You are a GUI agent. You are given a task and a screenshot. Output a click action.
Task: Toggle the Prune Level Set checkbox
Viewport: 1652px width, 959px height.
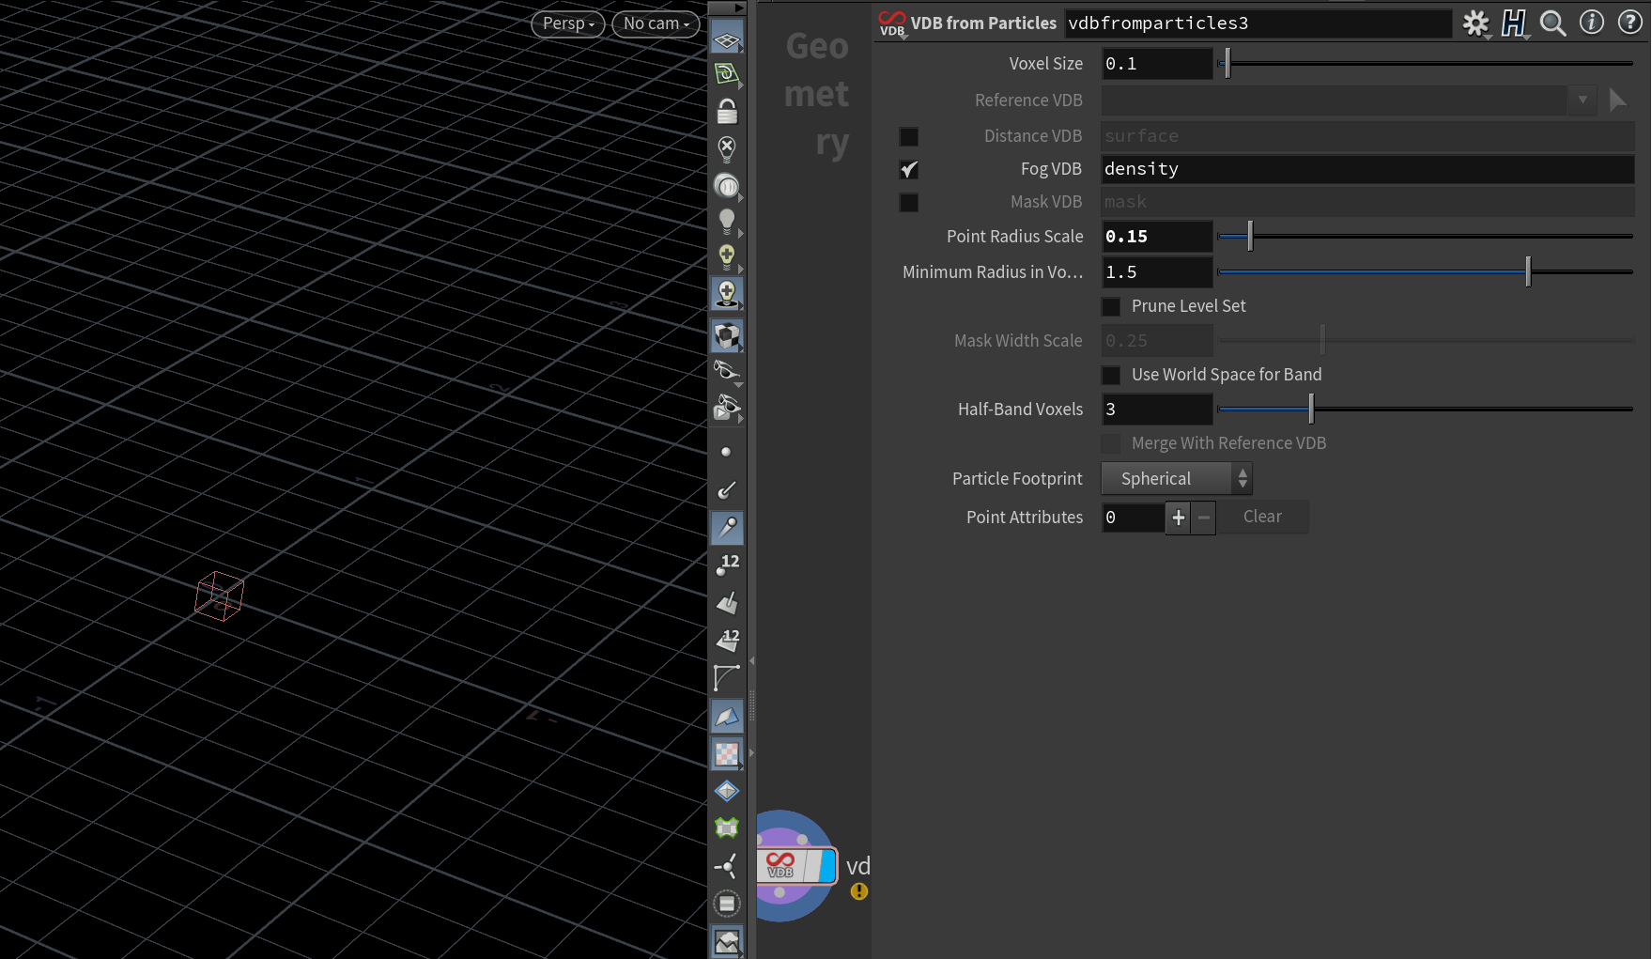coord(1111,306)
